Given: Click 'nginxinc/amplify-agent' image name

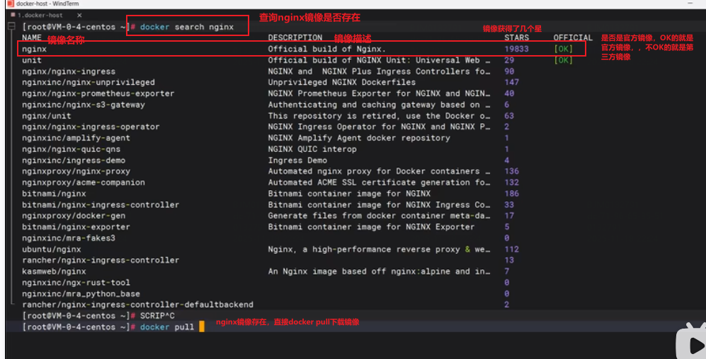Looking at the screenshot, I should 76,138.
